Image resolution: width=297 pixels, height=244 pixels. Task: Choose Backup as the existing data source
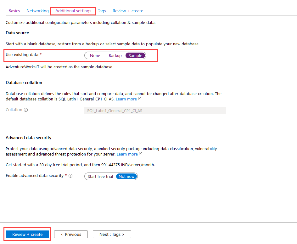tap(115, 56)
